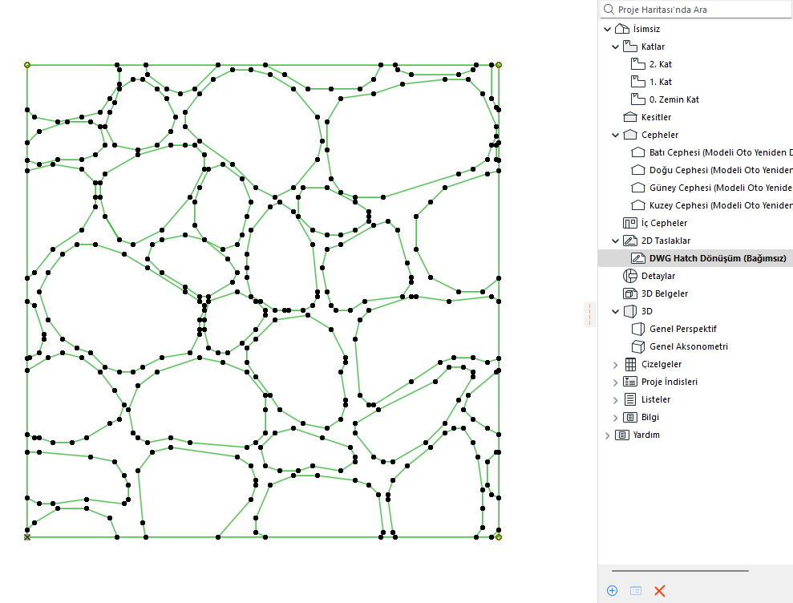The width and height of the screenshot is (793, 603).
Task: Click the Listeler lists icon
Action: pyautogui.click(x=629, y=399)
